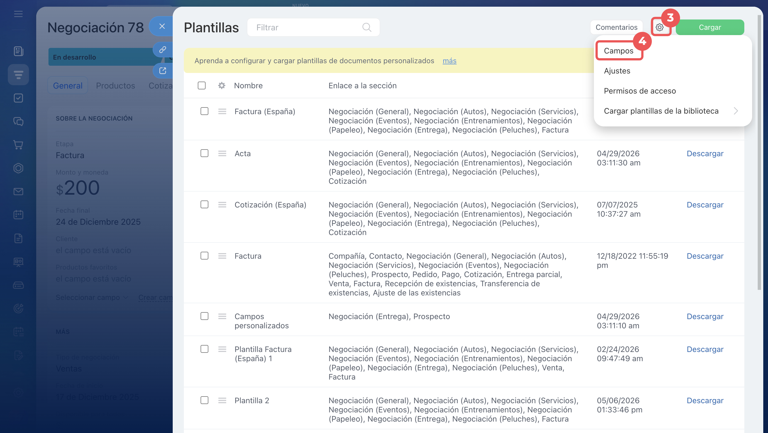Click the Fecha final value 24 de Diciembre 2025

click(x=98, y=222)
